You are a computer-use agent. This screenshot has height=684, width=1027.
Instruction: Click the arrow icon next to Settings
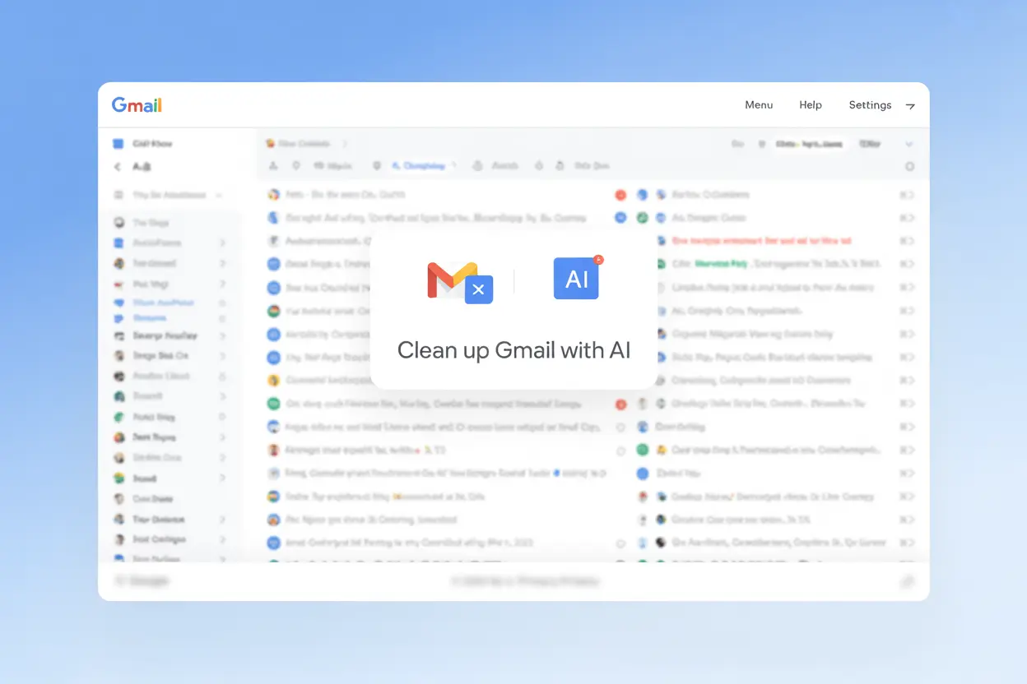click(910, 106)
